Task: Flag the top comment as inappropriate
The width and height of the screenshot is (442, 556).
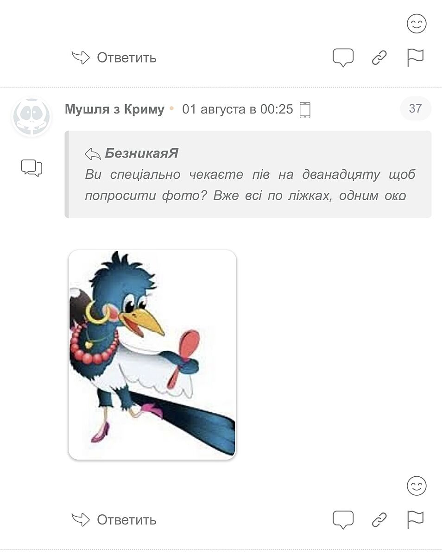Action: coord(415,57)
